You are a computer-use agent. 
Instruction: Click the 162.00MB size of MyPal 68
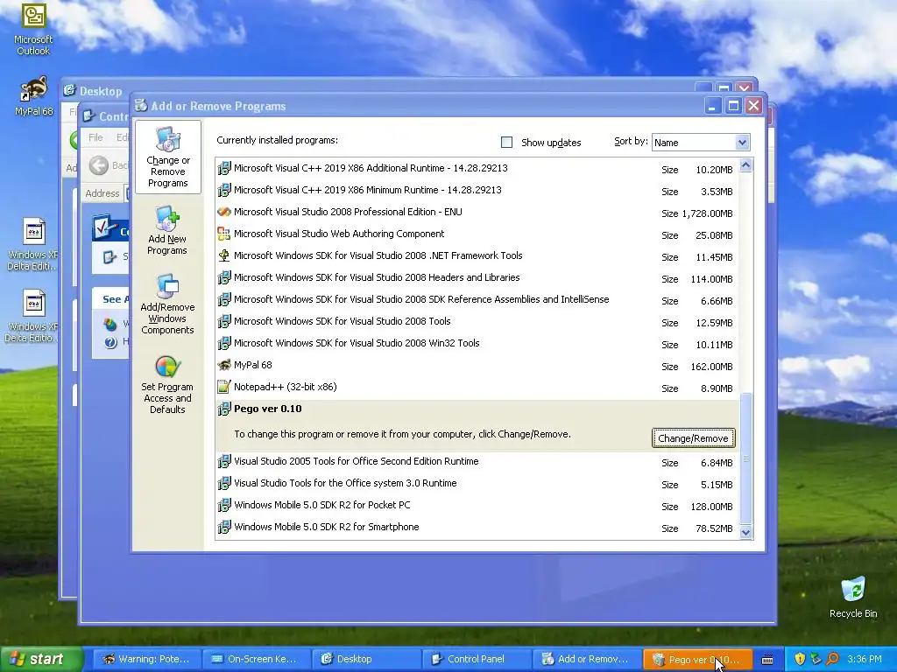(711, 367)
